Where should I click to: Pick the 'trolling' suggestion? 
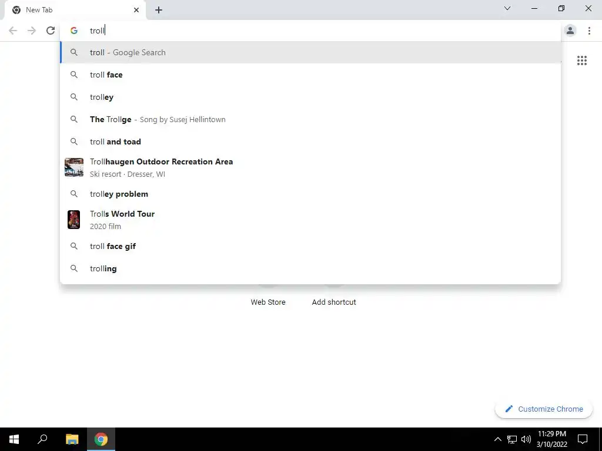[x=310, y=268]
